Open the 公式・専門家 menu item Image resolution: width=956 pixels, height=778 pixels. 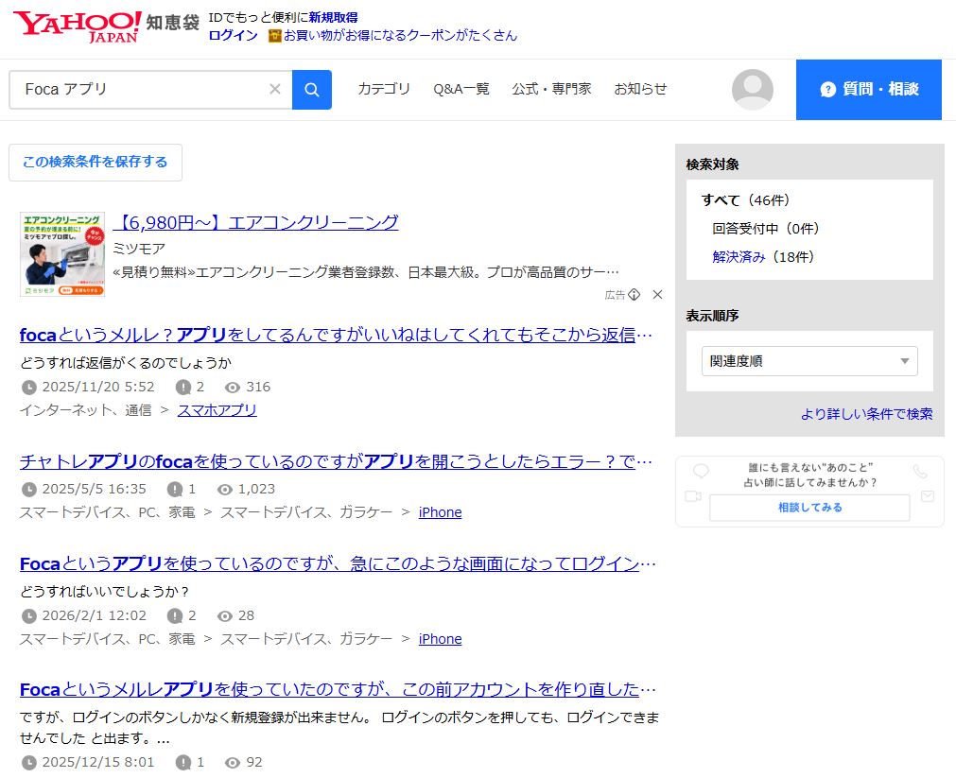[x=551, y=89]
